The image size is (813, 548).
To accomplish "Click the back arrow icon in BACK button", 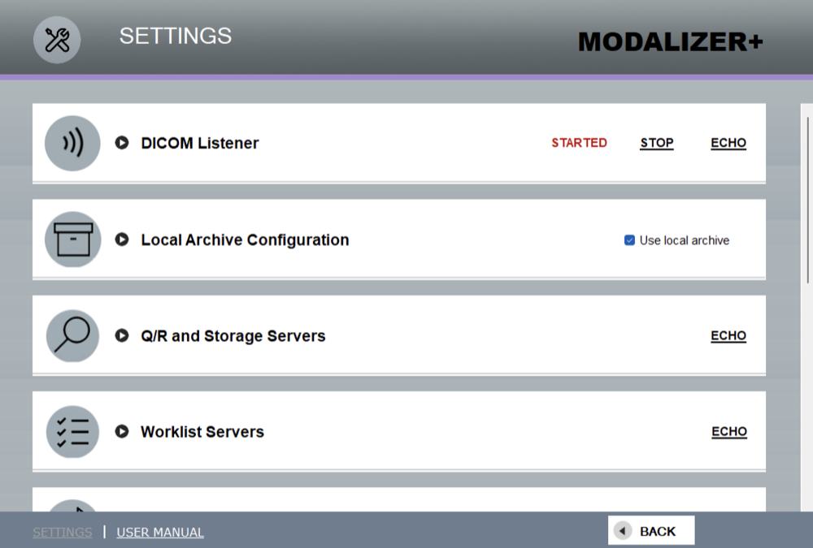I will 622,531.
